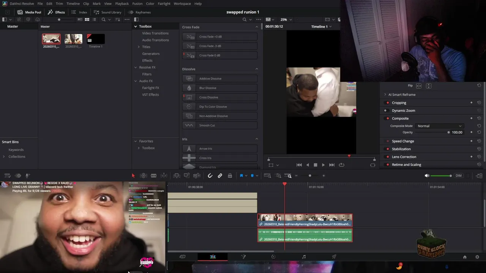The height and width of the screenshot is (273, 486).
Task: Activate the Trim Edit Mode tool
Action: tap(144, 176)
